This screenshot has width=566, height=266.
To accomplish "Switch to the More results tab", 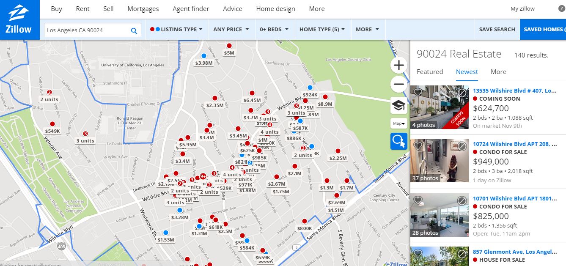I will click(x=498, y=72).
